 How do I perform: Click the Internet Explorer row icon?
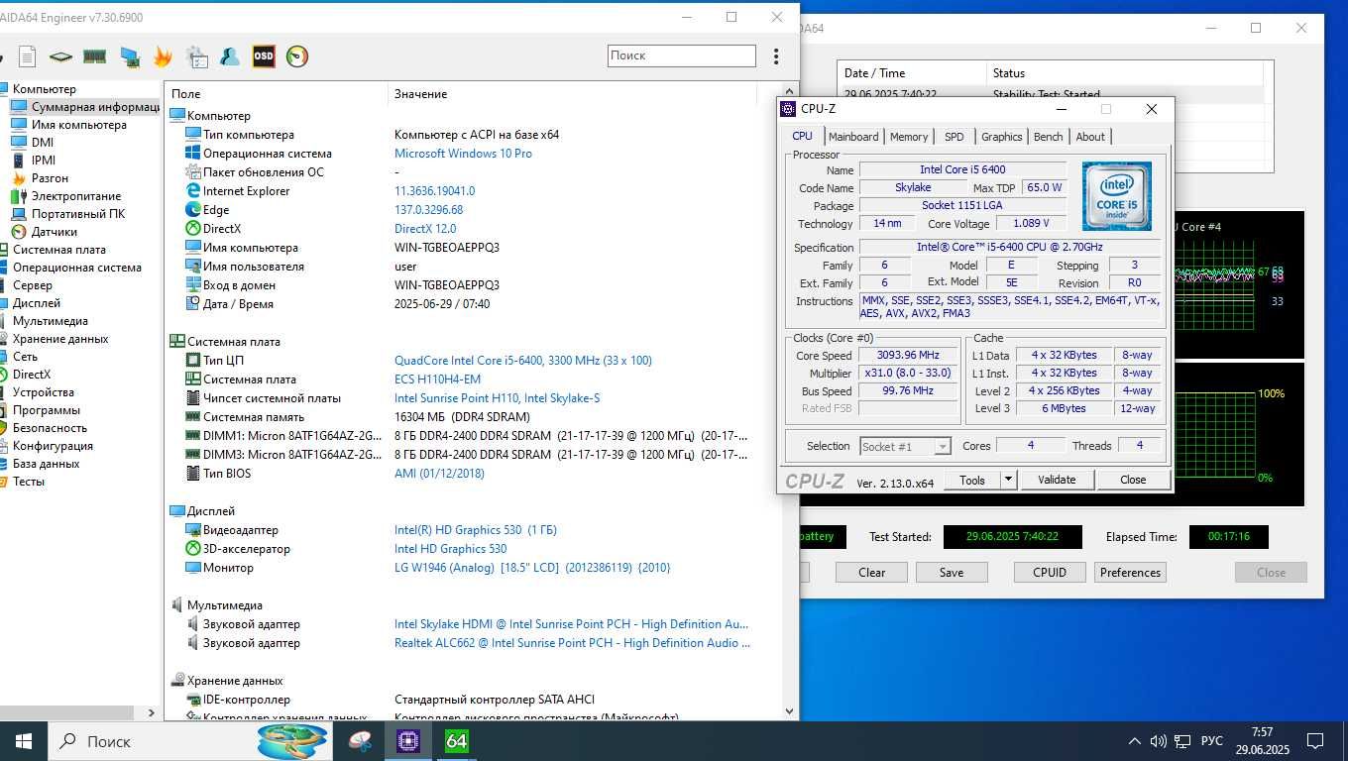pyautogui.click(x=192, y=191)
